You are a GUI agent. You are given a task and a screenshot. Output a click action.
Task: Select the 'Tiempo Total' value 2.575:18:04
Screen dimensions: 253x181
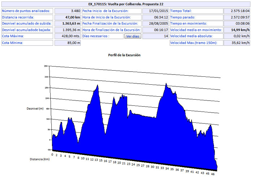tap(237, 11)
